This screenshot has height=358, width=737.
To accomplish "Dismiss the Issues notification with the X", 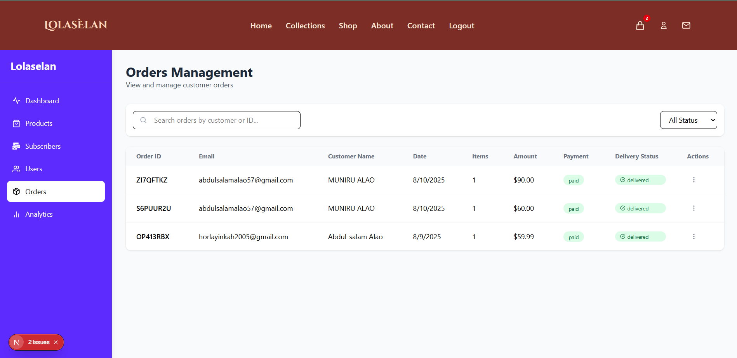I will point(56,342).
